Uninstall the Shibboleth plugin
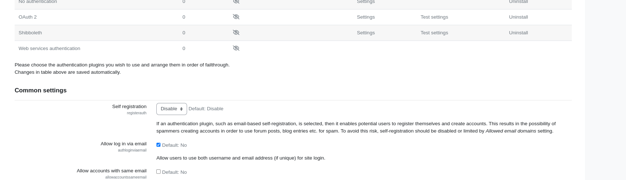This screenshot has height=180, width=626. pyautogui.click(x=518, y=33)
